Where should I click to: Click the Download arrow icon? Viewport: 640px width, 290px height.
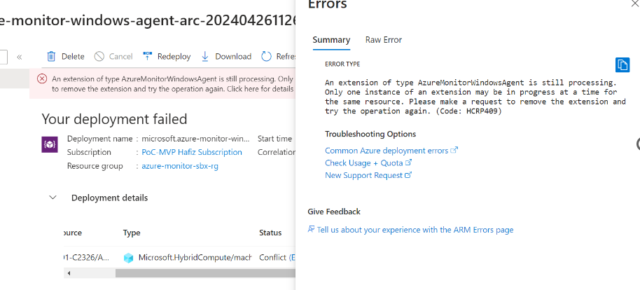point(205,56)
